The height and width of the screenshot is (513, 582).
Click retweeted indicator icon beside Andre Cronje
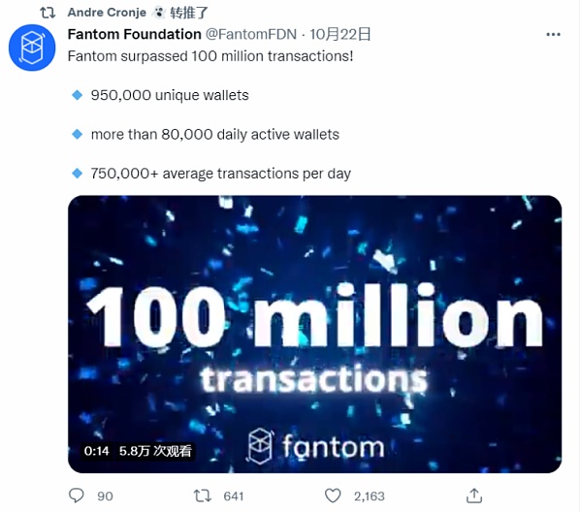48,13
